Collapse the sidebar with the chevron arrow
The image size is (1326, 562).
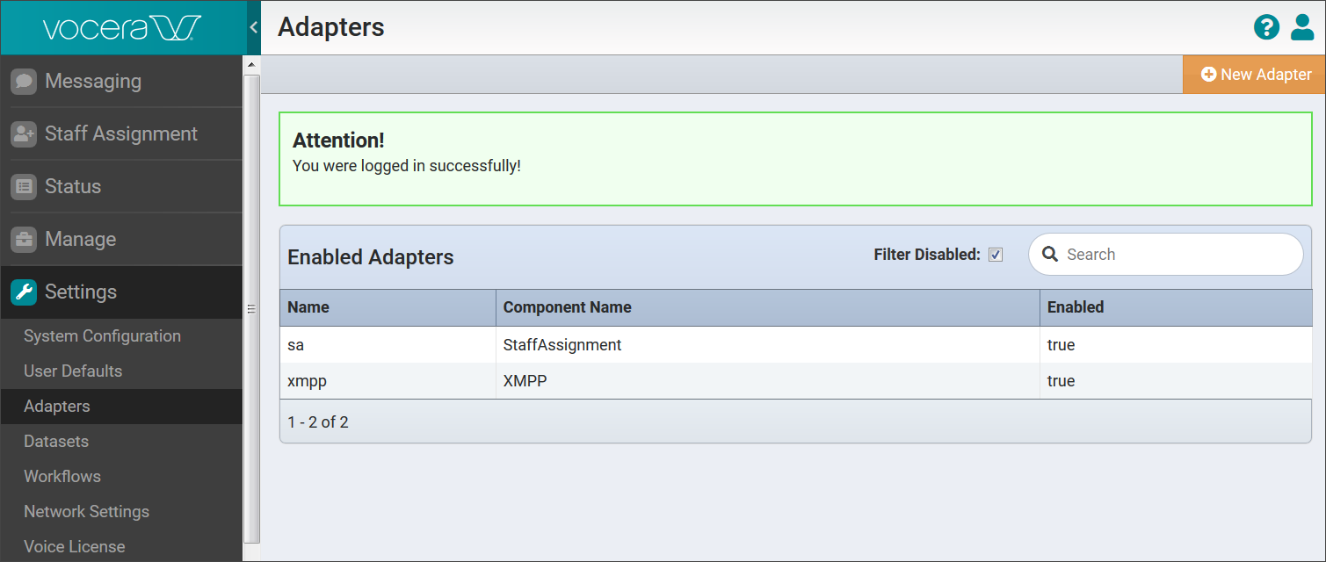point(254,27)
